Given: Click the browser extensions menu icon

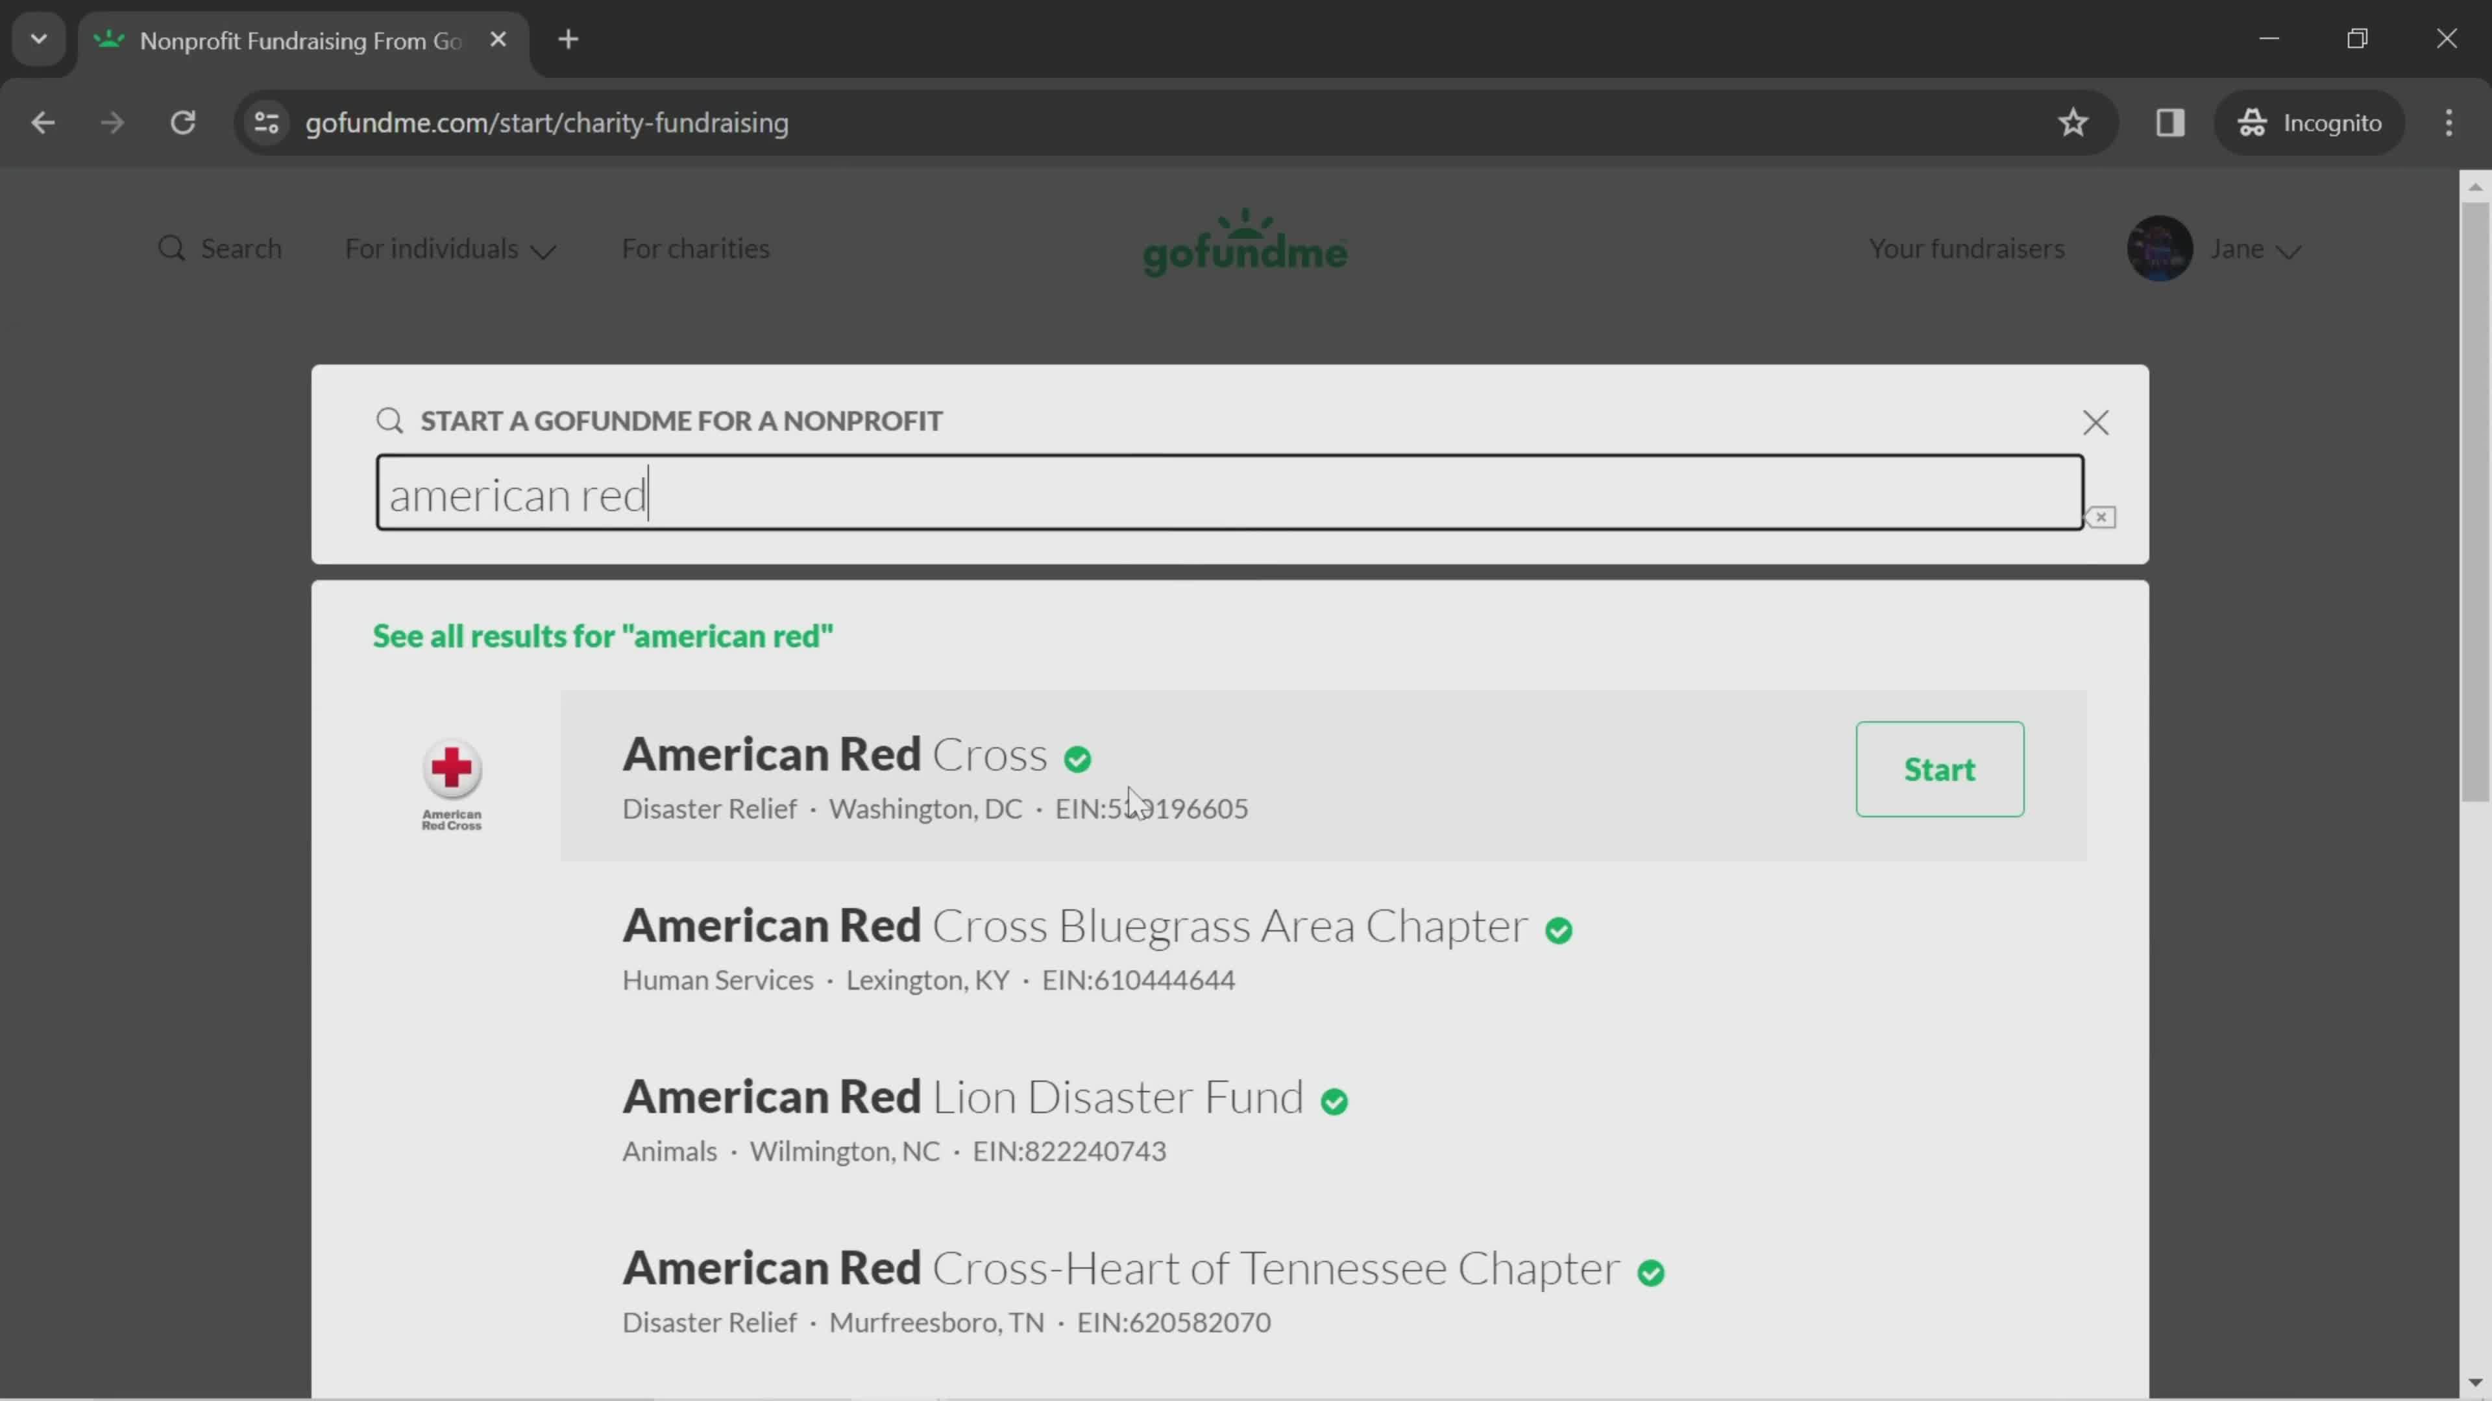Looking at the screenshot, I should pos(2170,121).
